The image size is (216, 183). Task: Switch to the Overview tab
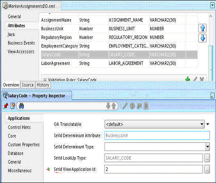[x=11, y=85]
